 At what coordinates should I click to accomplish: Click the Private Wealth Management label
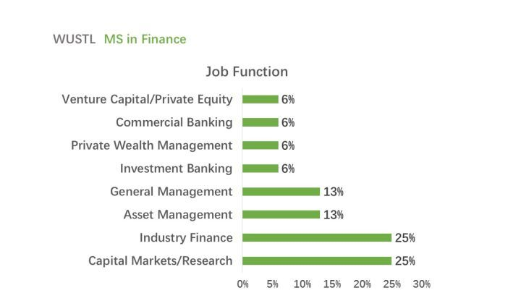[x=152, y=145]
